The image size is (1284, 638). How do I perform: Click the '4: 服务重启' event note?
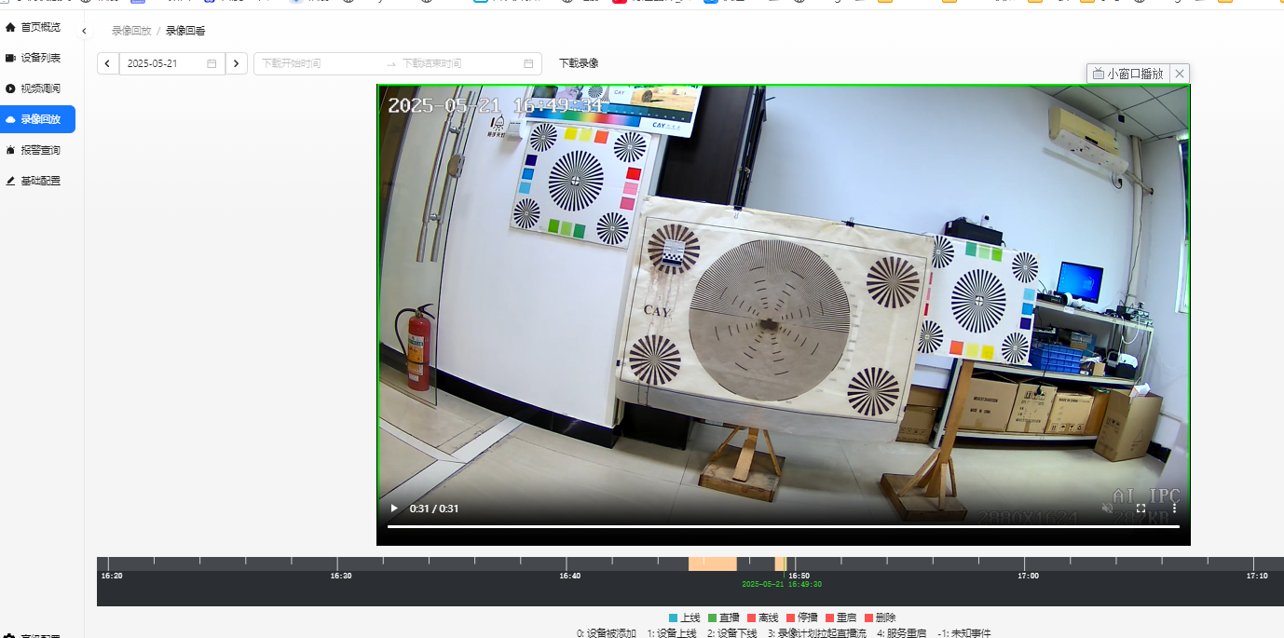click(902, 633)
